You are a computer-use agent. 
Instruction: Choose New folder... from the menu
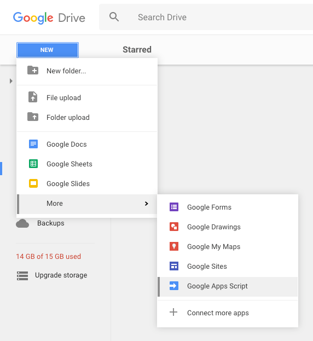(x=87, y=71)
